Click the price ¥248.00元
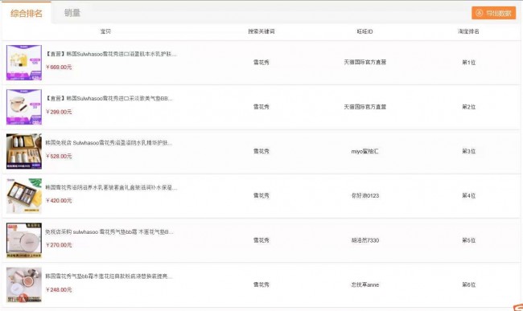 coord(59,289)
